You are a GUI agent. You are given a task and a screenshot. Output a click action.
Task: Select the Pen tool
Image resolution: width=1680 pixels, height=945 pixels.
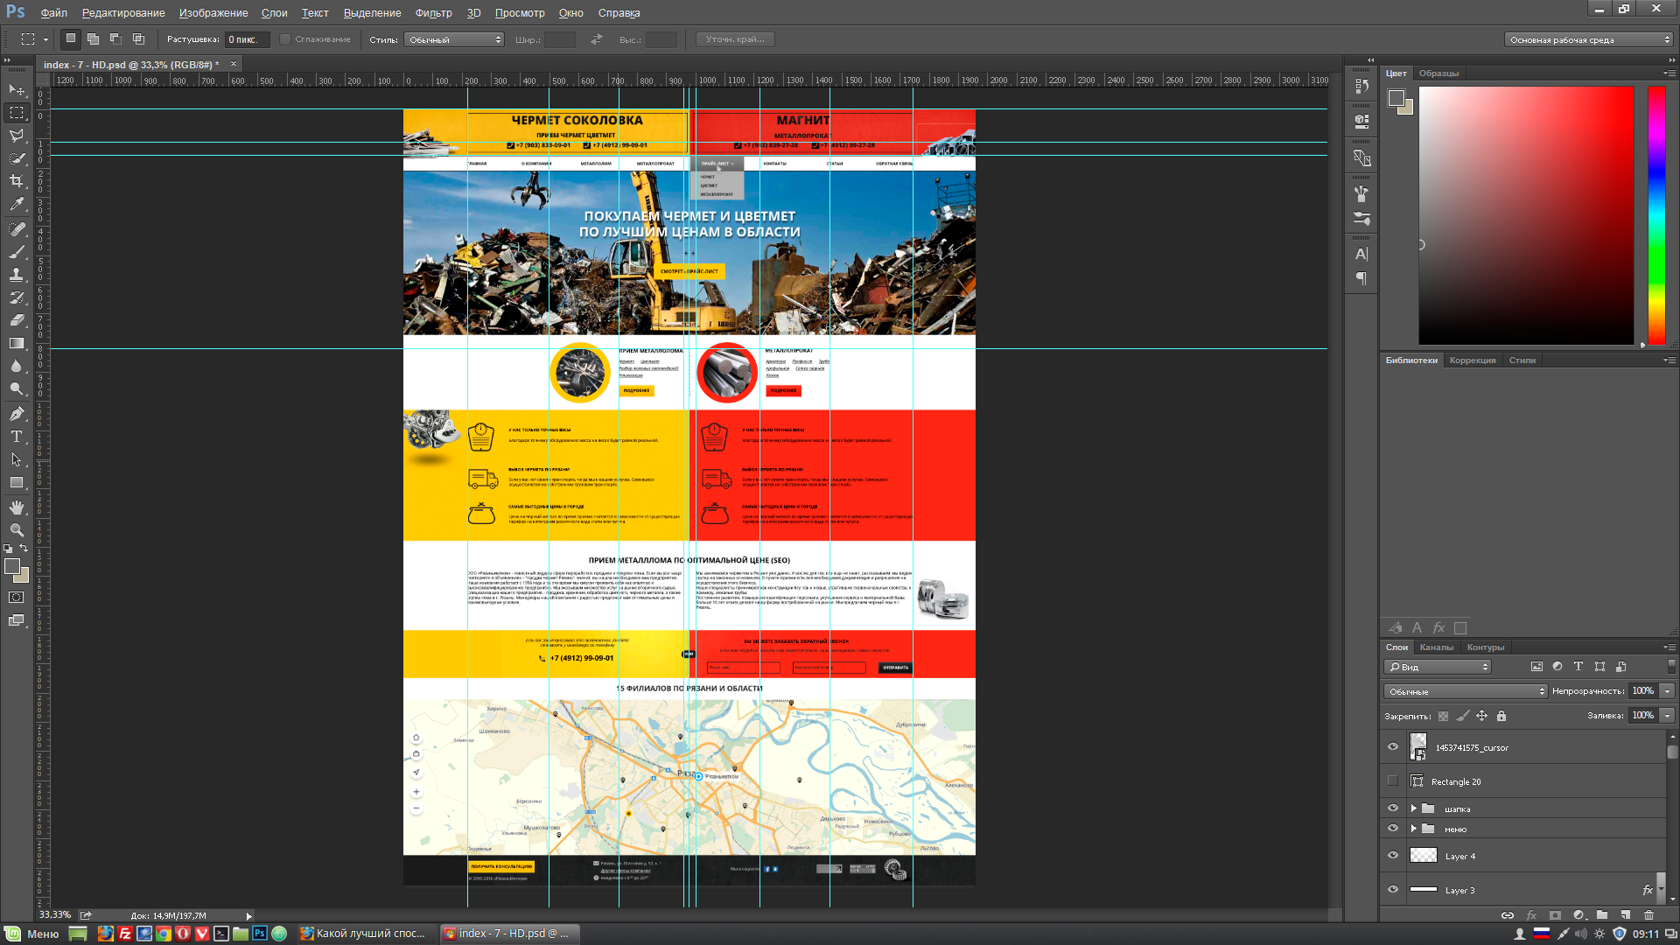click(17, 414)
